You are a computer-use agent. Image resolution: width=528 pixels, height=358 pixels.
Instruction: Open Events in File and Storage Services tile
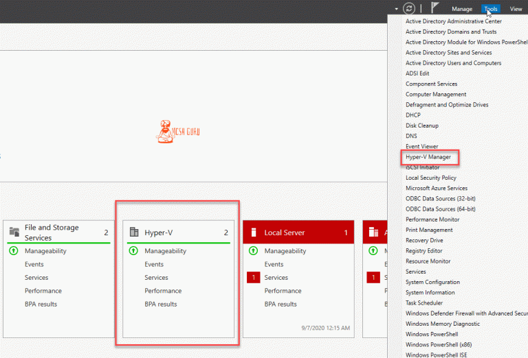[x=34, y=264]
